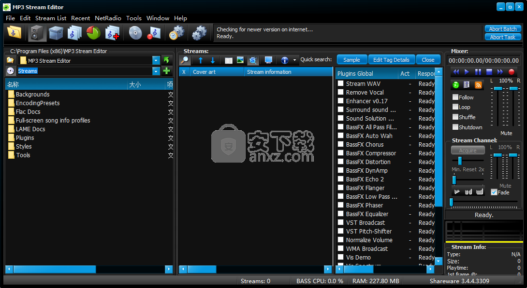Screen dimensions: 527x288
Task: Click the browse folder icon beside path box
Action: [x=11, y=60]
